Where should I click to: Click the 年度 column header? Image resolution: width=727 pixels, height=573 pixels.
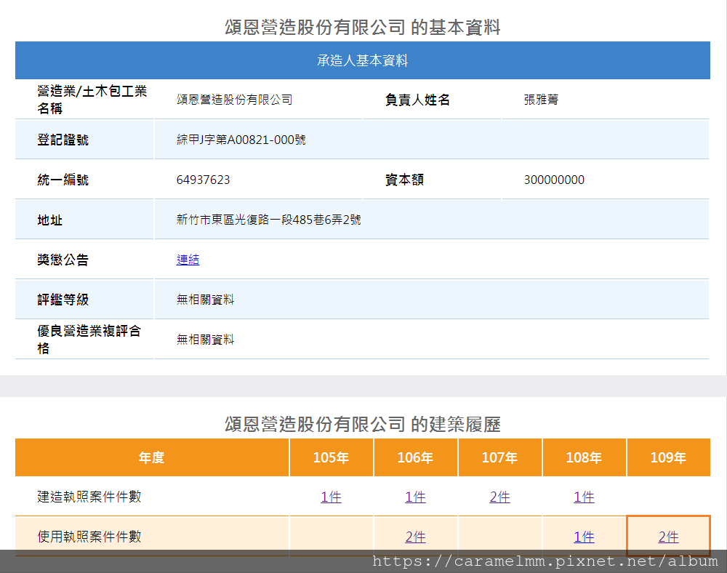coord(152,457)
